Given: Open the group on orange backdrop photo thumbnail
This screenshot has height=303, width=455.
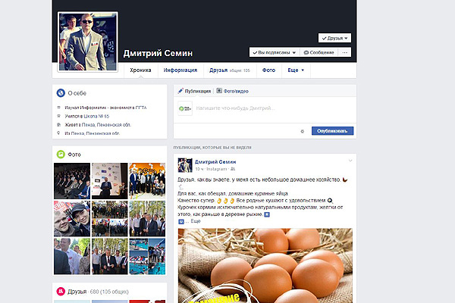Looking at the screenshot, I should point(147,181).
